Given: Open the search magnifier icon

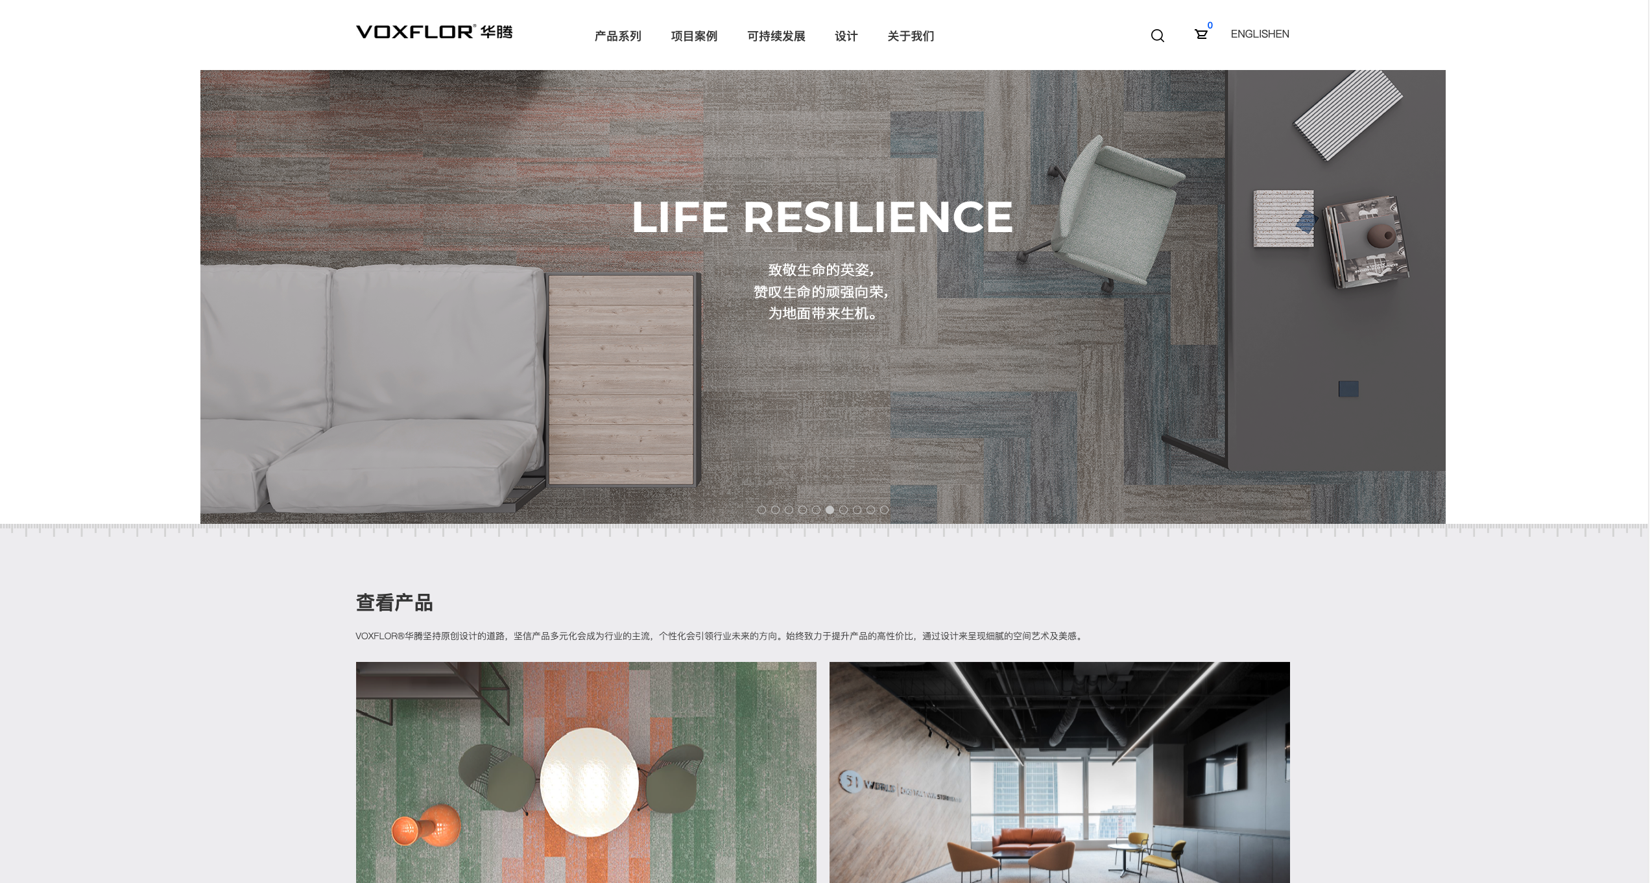Looking at the screenshot, I should tap(1158, 36).
